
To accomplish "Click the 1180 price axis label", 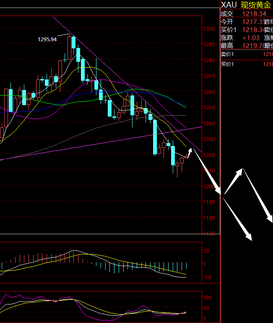I will pos(209,218).
